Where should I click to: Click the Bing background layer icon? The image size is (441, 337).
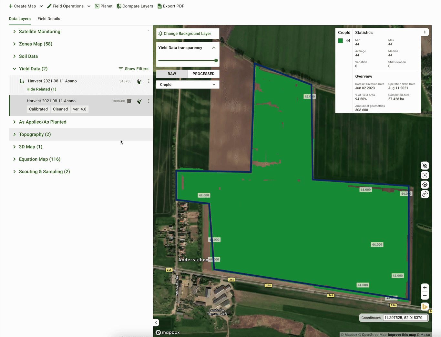click(425, 307)
